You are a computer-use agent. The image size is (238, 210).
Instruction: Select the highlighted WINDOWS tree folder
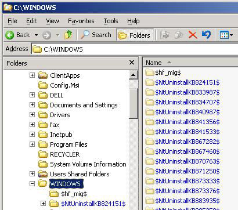click(66, 184)
